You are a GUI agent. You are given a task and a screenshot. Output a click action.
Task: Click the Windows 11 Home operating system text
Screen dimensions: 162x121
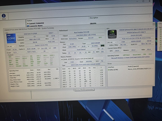click(130, 58)
